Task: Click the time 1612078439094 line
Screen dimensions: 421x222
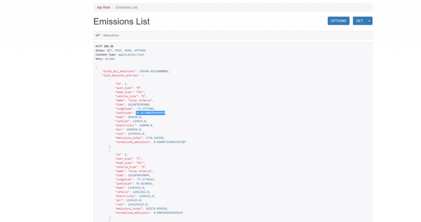Action: pyautogui.click(x=133, y=176)
